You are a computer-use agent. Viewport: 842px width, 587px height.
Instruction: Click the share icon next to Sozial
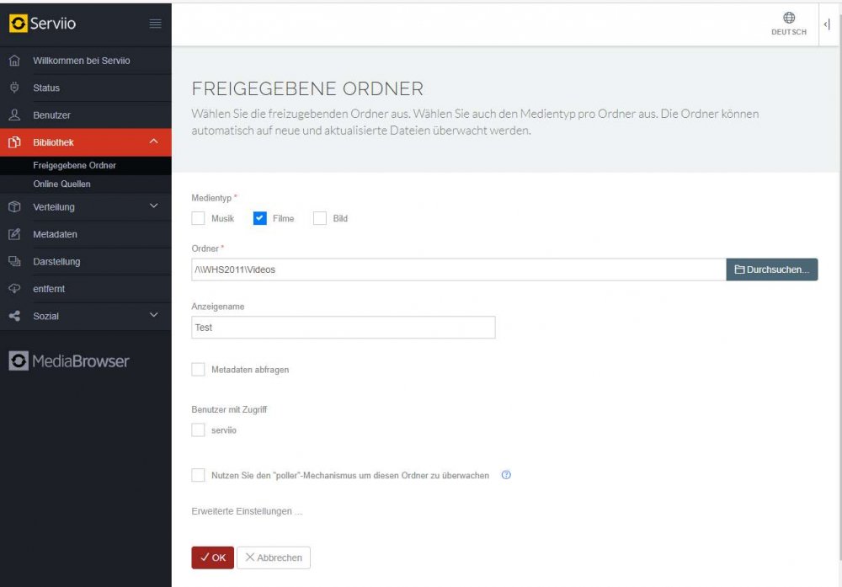coord(14,316)
